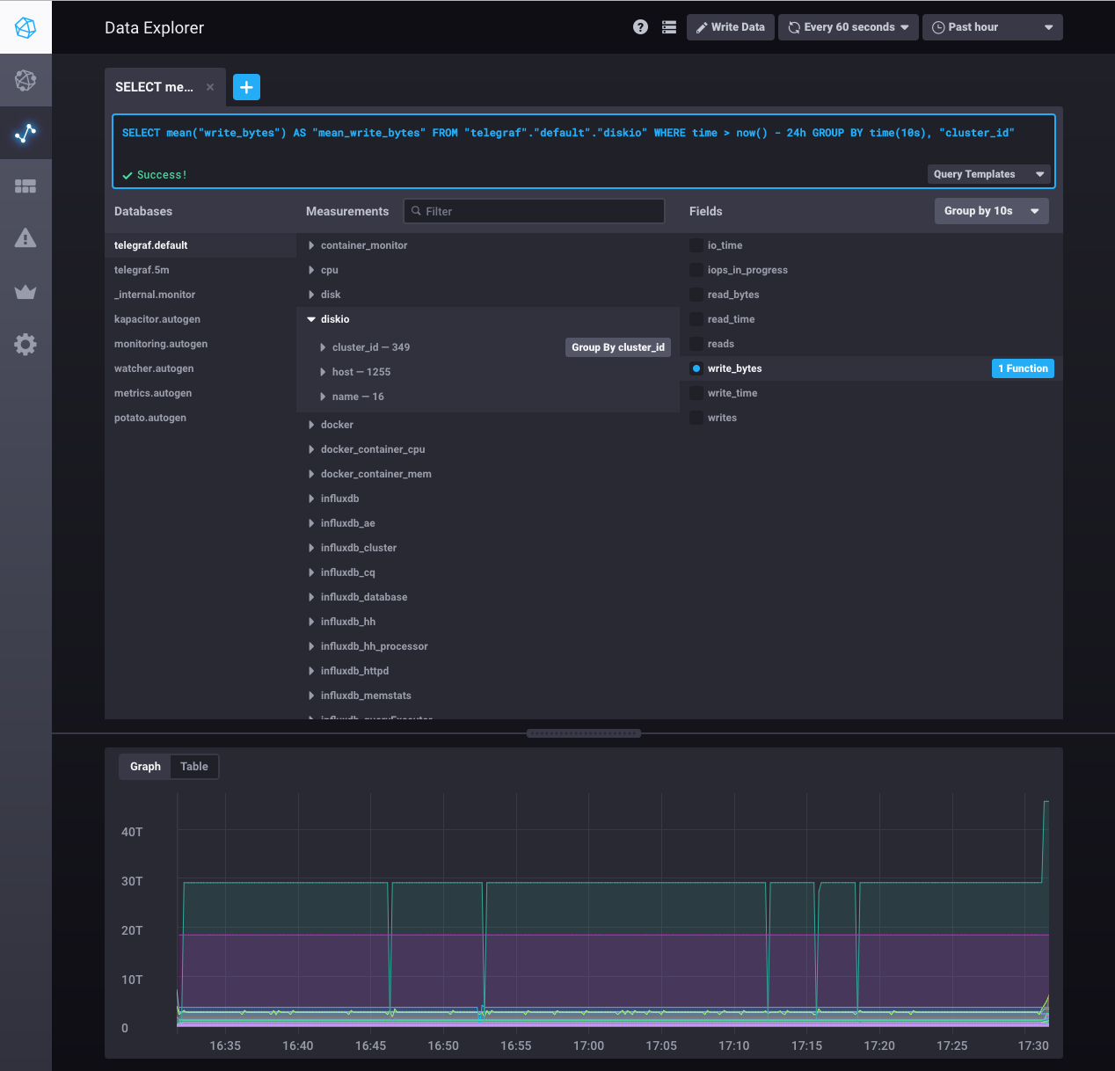This screenshot has height=1071, width=1115.
Task: Click the measurements Filter input field
Action: pyautogui.click(x=534, y=211)
